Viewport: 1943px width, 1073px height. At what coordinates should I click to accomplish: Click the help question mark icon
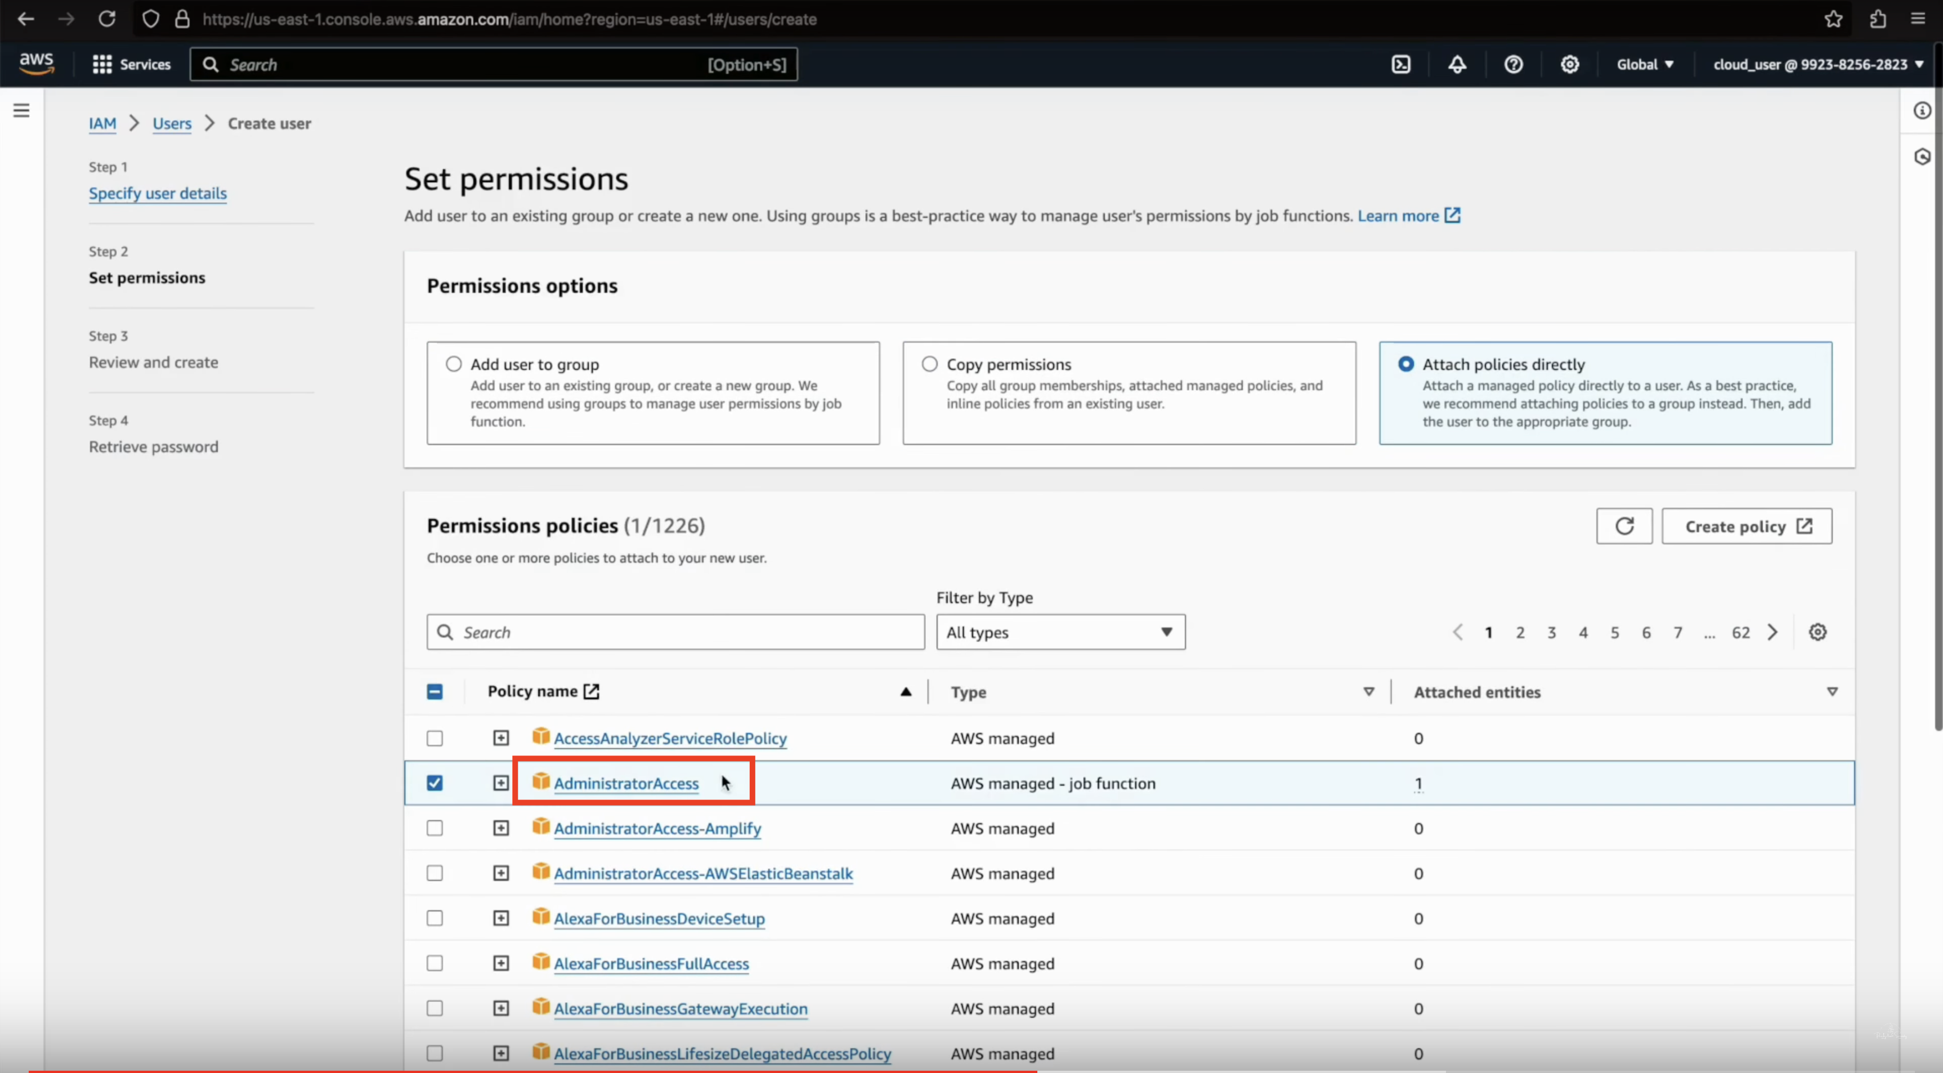coord(1513,65)
